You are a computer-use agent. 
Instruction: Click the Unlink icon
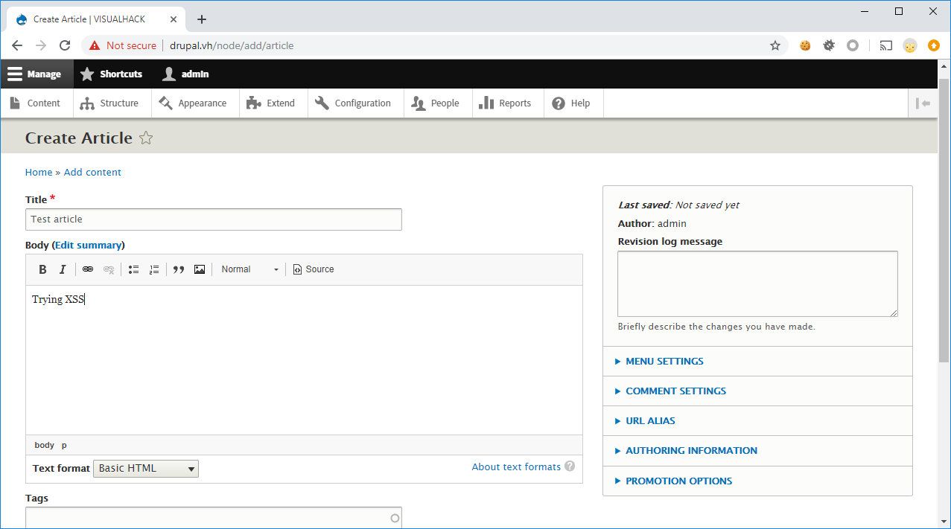pos(109,269)
